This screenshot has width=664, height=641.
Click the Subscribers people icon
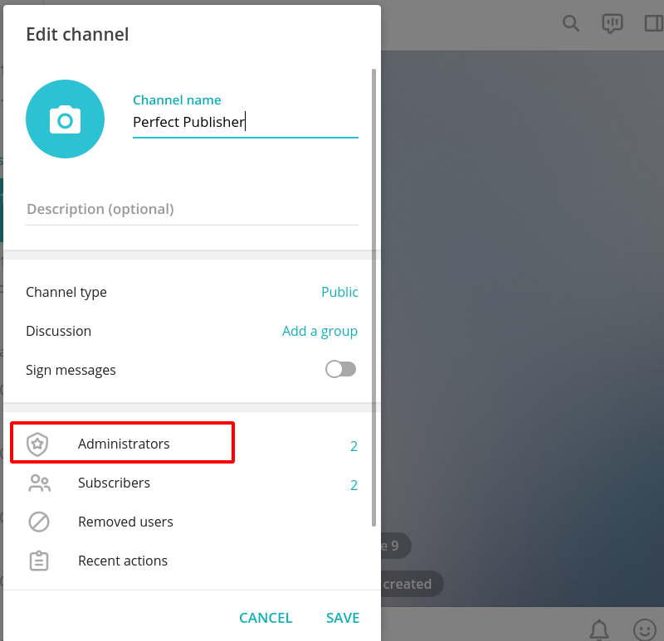point(39,483)
